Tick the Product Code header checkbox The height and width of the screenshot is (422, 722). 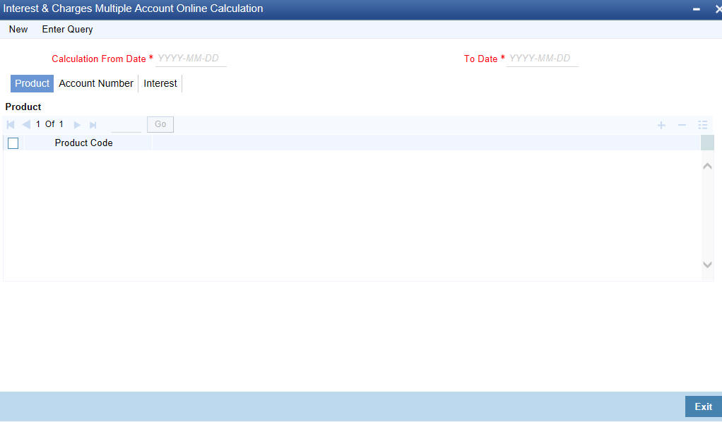click(x=13, y=143)
